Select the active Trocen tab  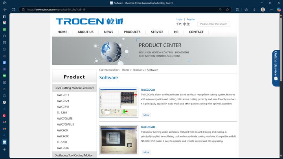click(4, 142)
